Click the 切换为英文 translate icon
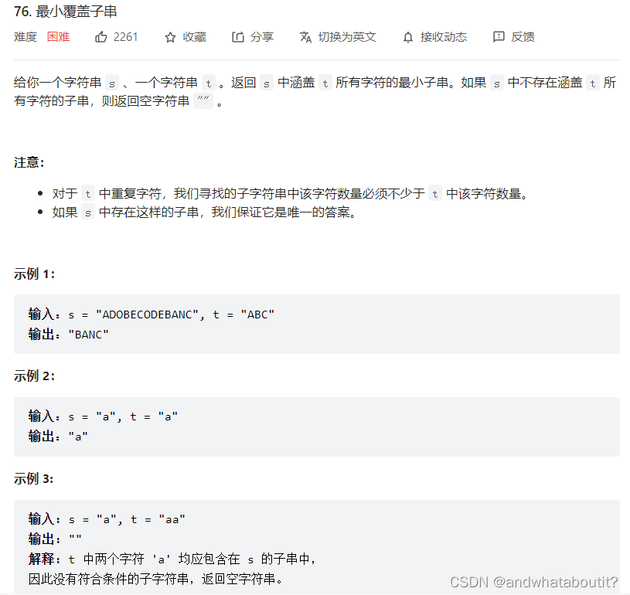 [305, 36]
